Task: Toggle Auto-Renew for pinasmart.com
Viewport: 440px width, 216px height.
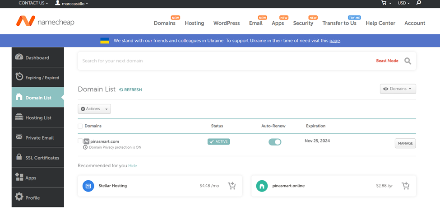Action: pyautogui.click(x=275, y=142)
